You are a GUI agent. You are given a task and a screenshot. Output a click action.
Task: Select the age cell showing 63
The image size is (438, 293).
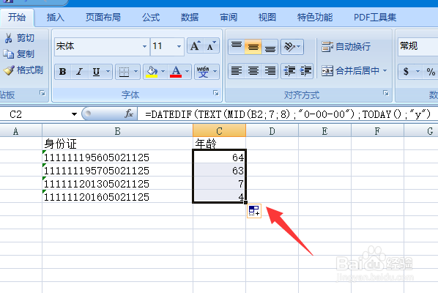[219, 171]
